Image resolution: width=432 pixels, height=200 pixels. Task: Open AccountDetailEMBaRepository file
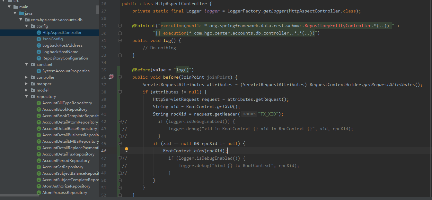coord(71,141)
